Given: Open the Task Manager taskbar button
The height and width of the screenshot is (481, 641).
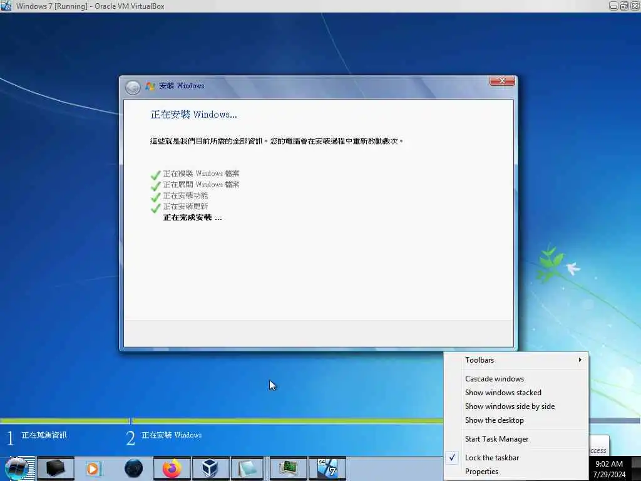Looking at the screenshot, I should [x=289, y=468].
